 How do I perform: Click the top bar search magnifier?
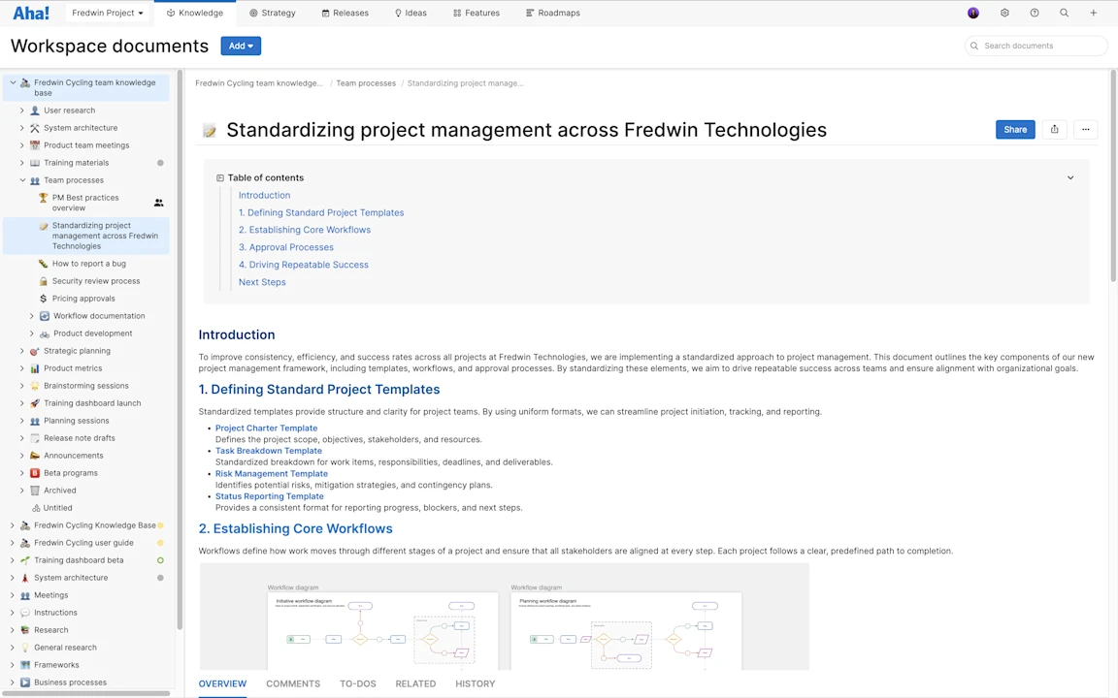coord(1064,13)
